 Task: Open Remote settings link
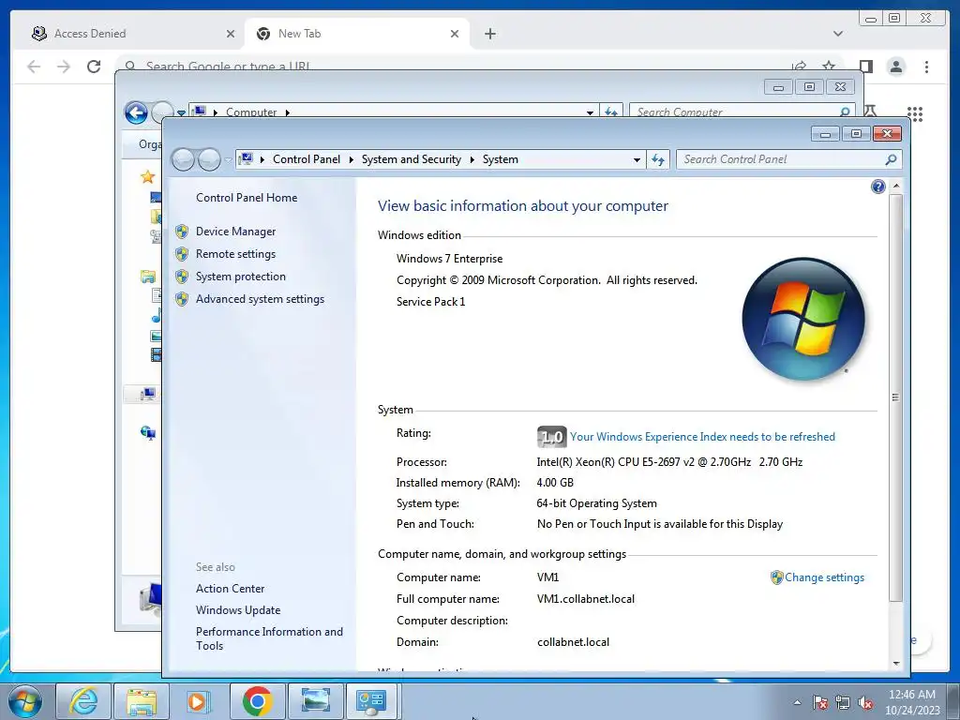tap(235, 254)
